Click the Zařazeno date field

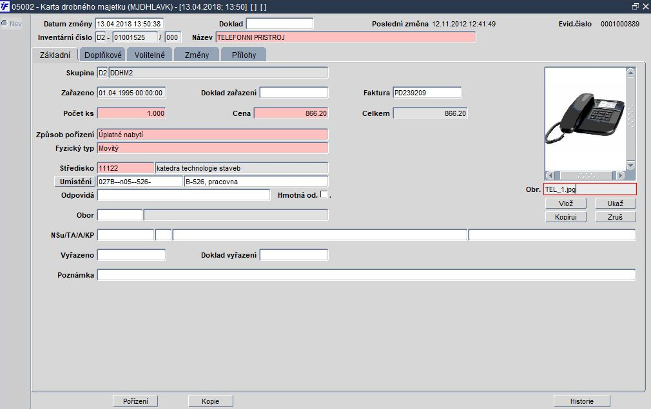[x=131, y=93]
